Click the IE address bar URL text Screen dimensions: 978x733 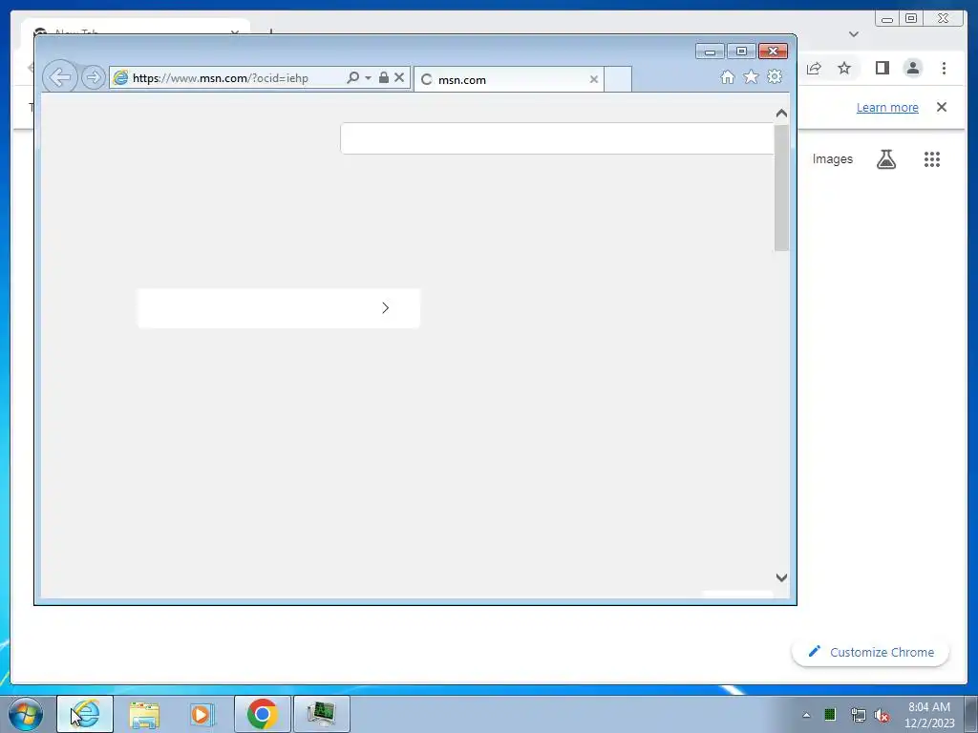pyautogui.click(x=221, y=78)
